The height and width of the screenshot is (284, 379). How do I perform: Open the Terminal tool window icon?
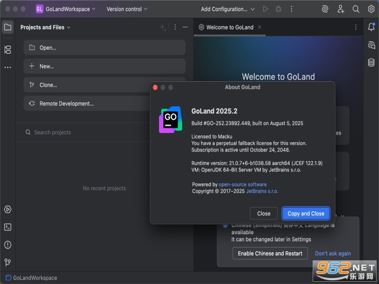(8, 227)
